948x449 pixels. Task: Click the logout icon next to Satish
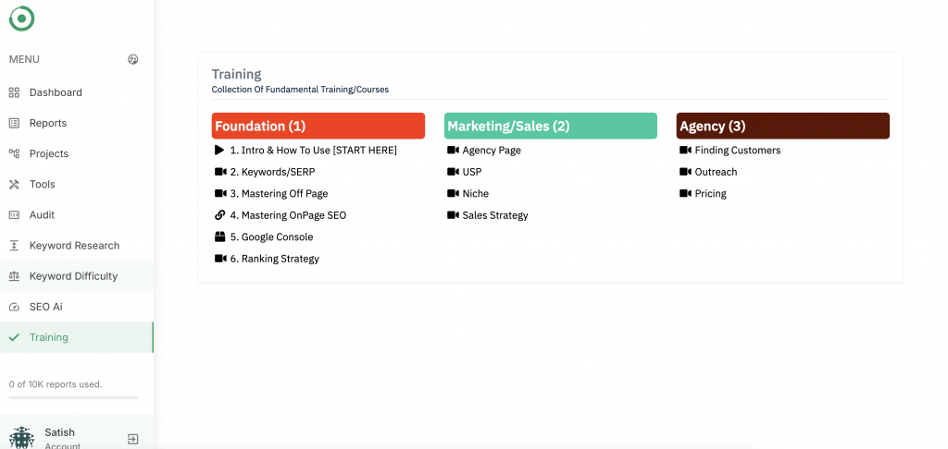tap(133, 439)
